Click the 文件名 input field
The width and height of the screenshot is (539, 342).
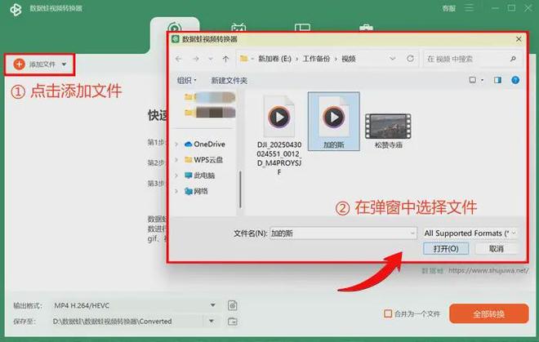pos(343,233)
